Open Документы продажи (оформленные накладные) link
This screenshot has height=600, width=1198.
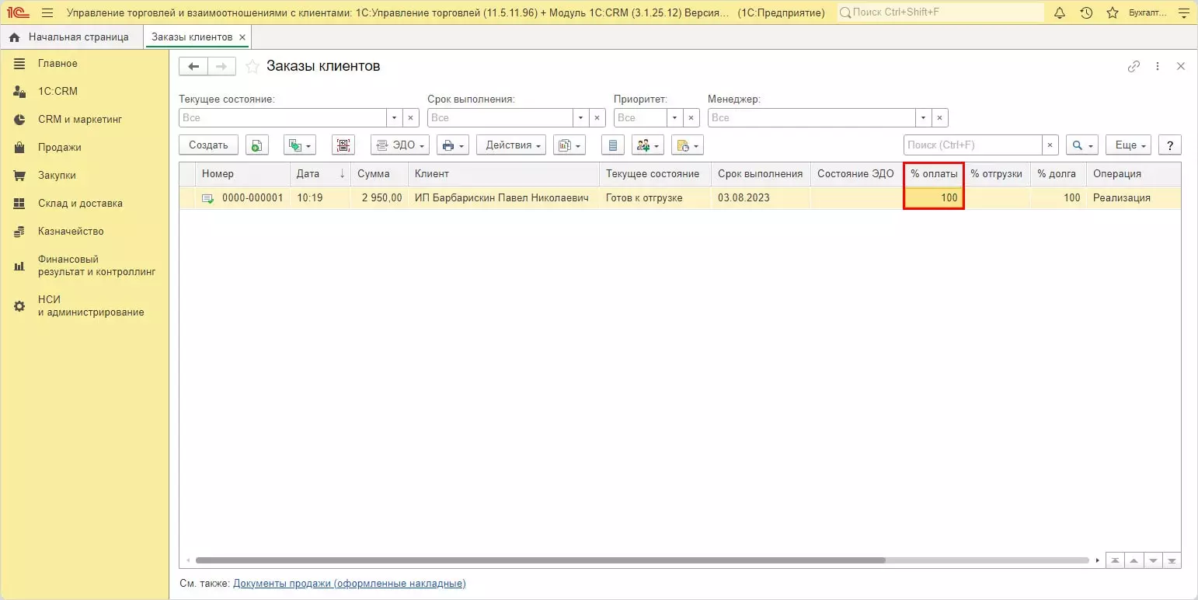coord(349,584)
